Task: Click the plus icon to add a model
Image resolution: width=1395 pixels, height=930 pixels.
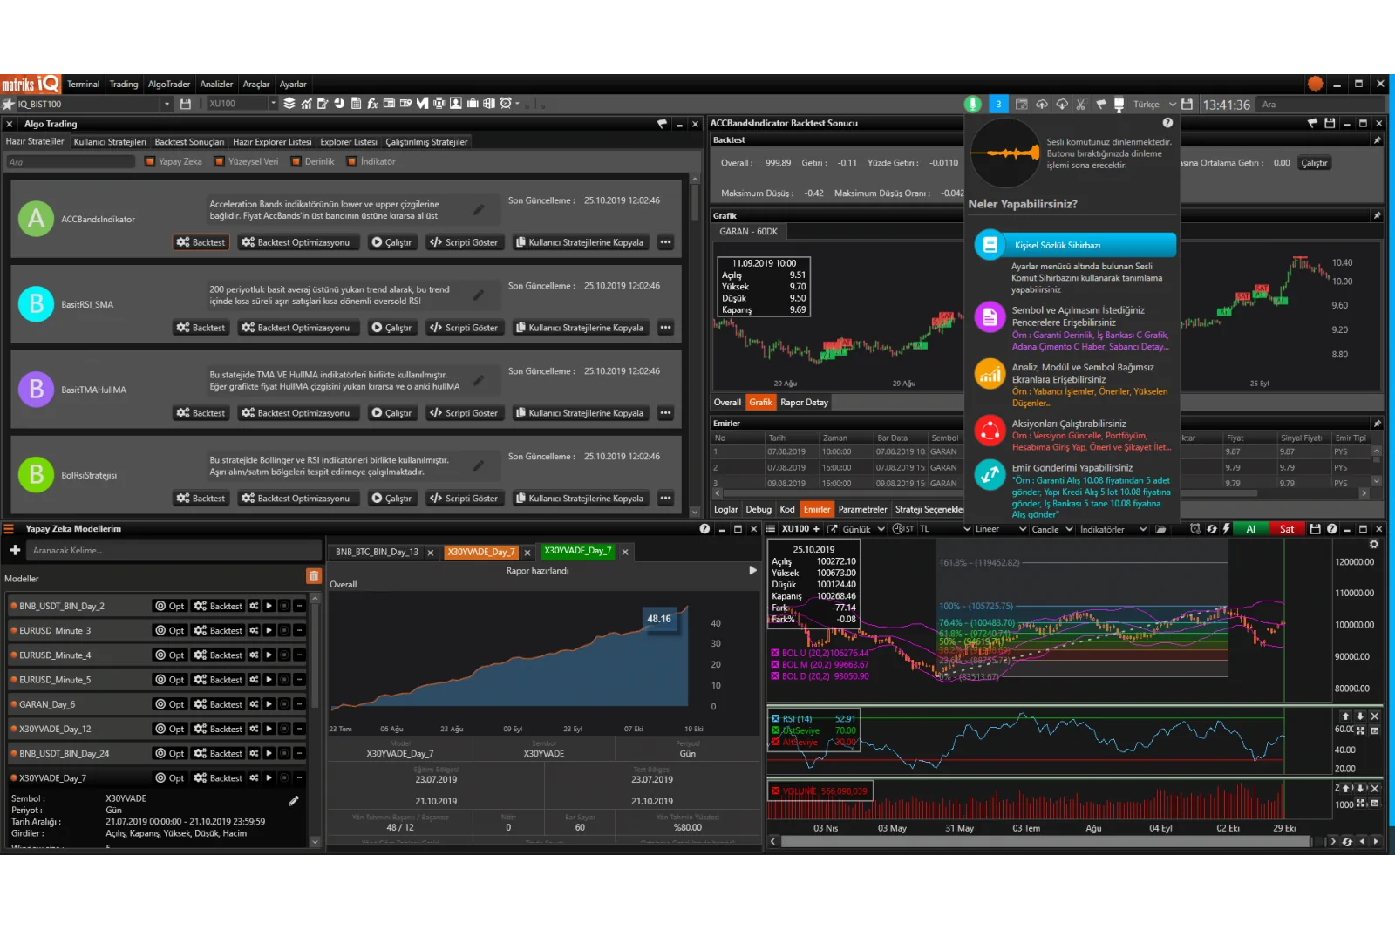Action: coord(15,550)
